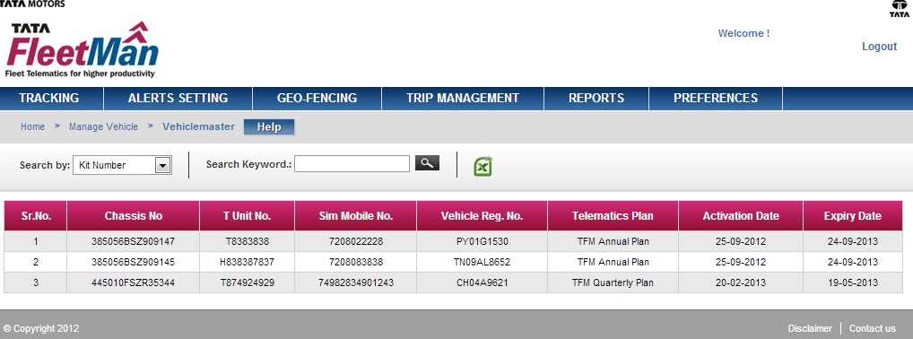Click the Tata FleetMan logo

[x=82, y=49]
